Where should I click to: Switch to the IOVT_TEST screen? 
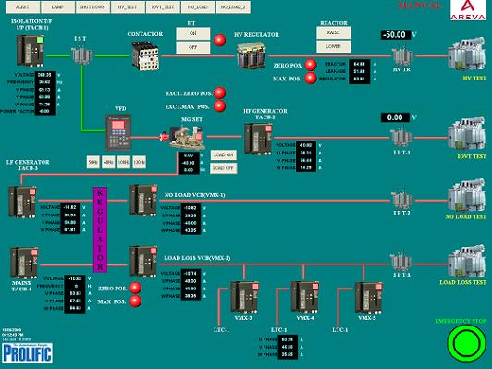point(163,7)
